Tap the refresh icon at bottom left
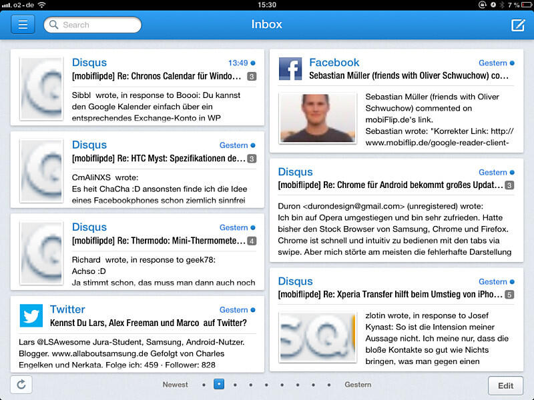534x400 pixels. [21, 385]
